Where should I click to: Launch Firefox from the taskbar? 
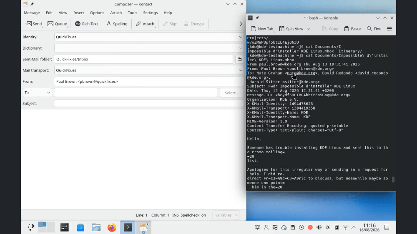pos(112,227)
